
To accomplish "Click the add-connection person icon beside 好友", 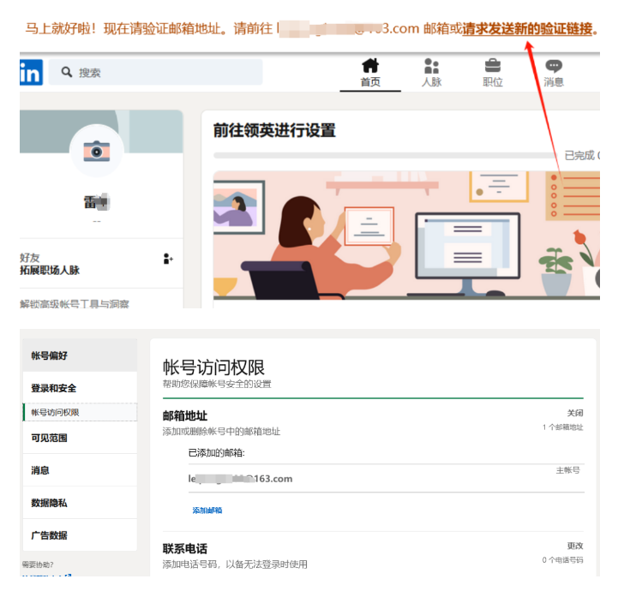I will [x=168, y=259].
